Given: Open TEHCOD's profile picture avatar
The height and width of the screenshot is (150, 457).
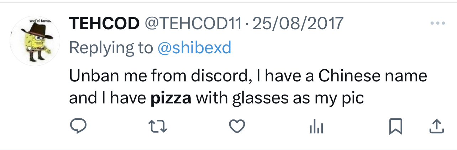Looking at the screenshot, I should click(35, 41).
